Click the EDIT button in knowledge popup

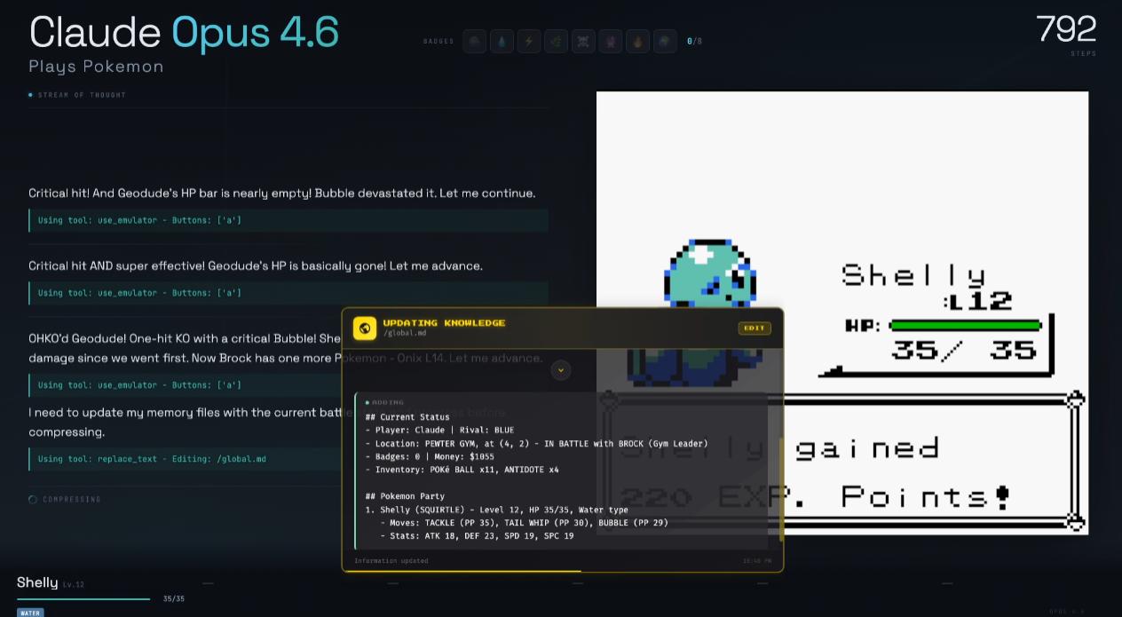(x=754, y=328)
